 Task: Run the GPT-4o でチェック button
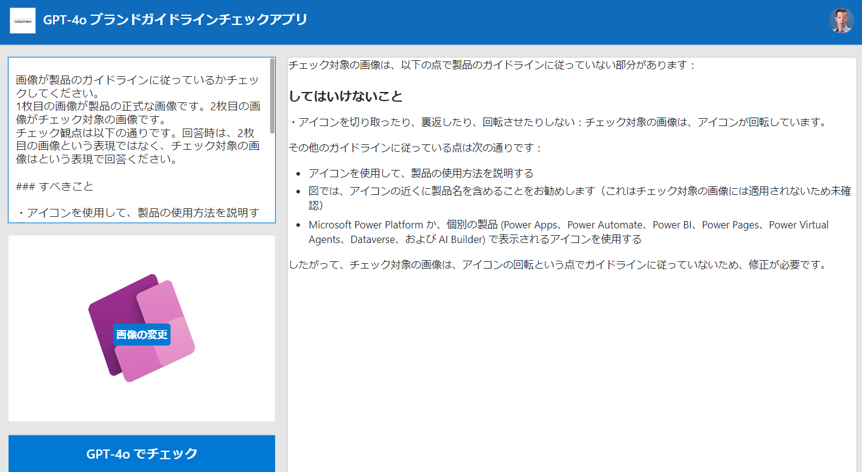[142, 453]
